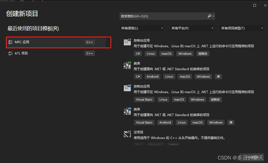Click Visual Basic tag under VB 类库

(x=144, y=122)
